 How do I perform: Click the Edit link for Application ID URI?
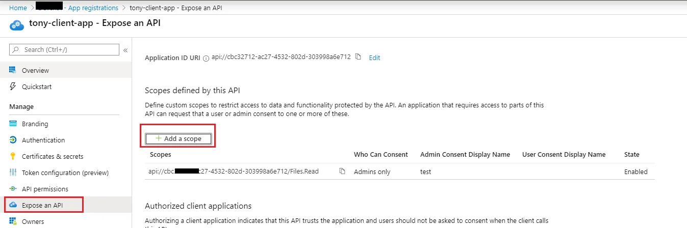[x=374, y=58]
